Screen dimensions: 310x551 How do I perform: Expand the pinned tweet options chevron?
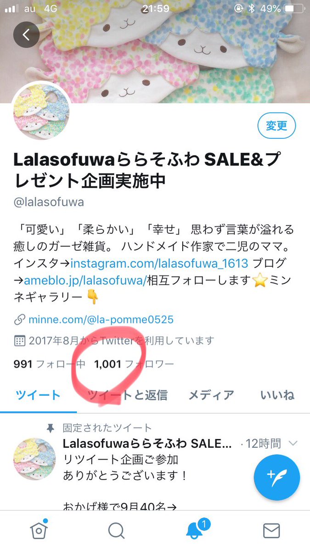tap(293, 444)
